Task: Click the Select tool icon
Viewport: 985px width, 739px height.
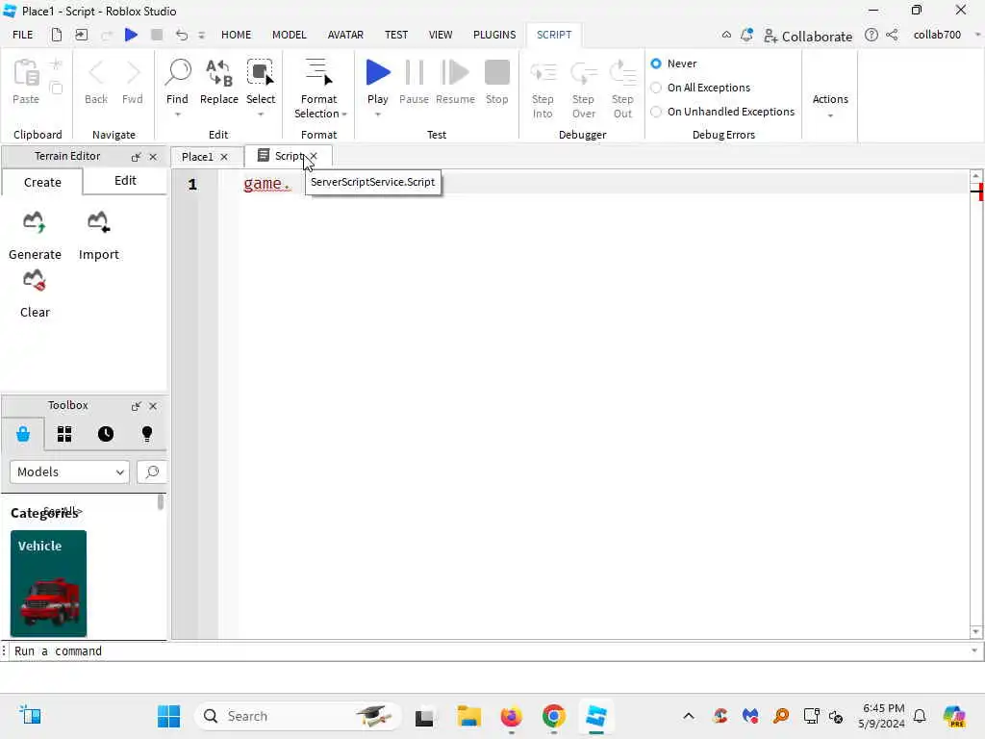Action: [260, 73]
